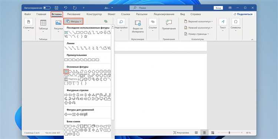Open the Вид tab
Screen dimensions: 278x139
182,14
